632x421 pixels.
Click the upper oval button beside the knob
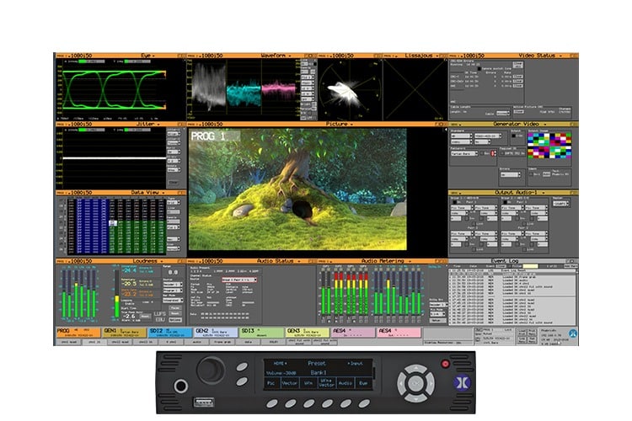point(242,366)
